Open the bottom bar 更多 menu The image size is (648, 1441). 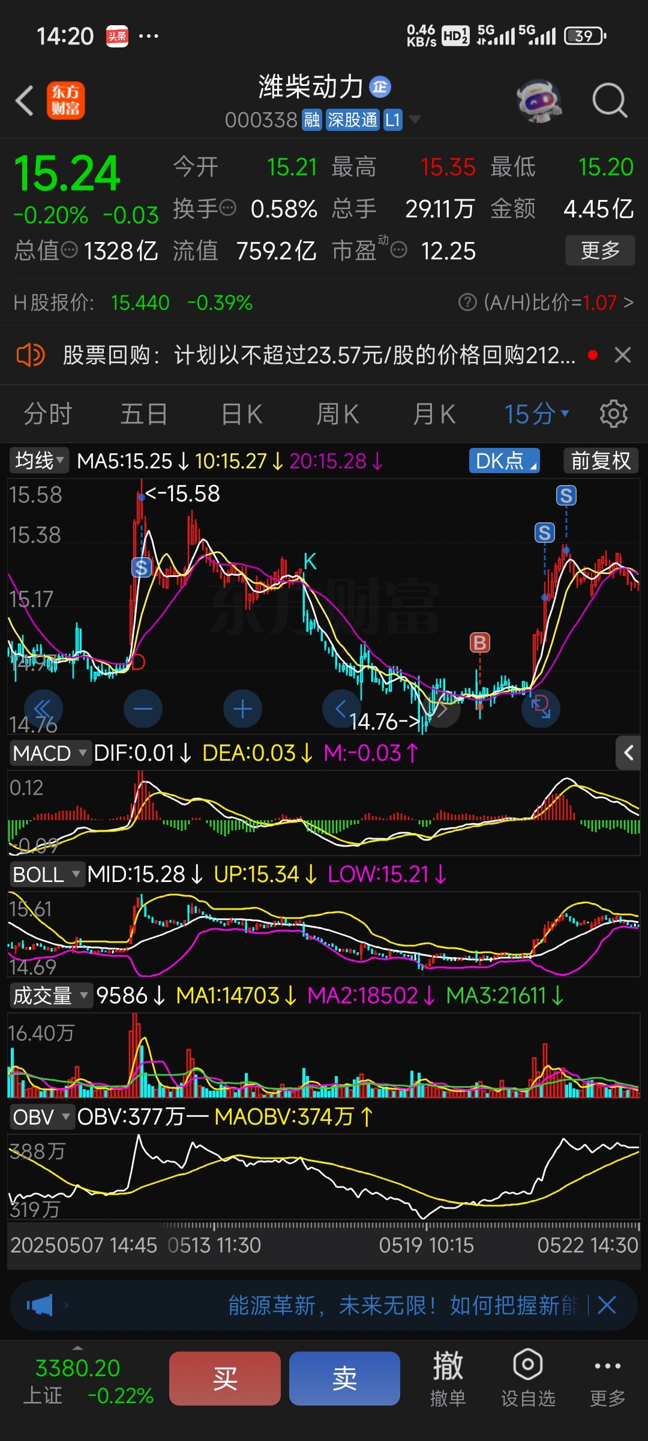607,1379
